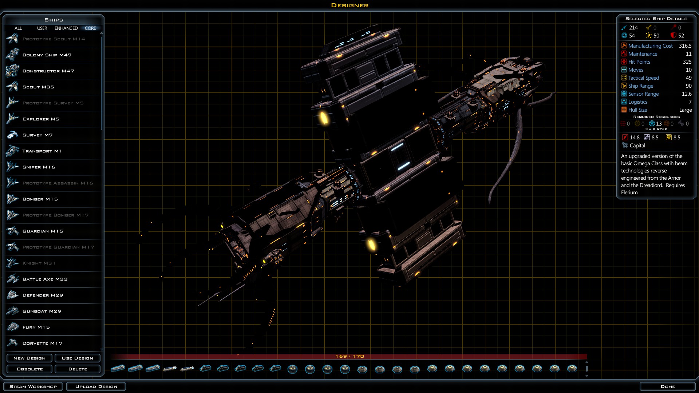Click the Hull Size icon

click(624, 110)
